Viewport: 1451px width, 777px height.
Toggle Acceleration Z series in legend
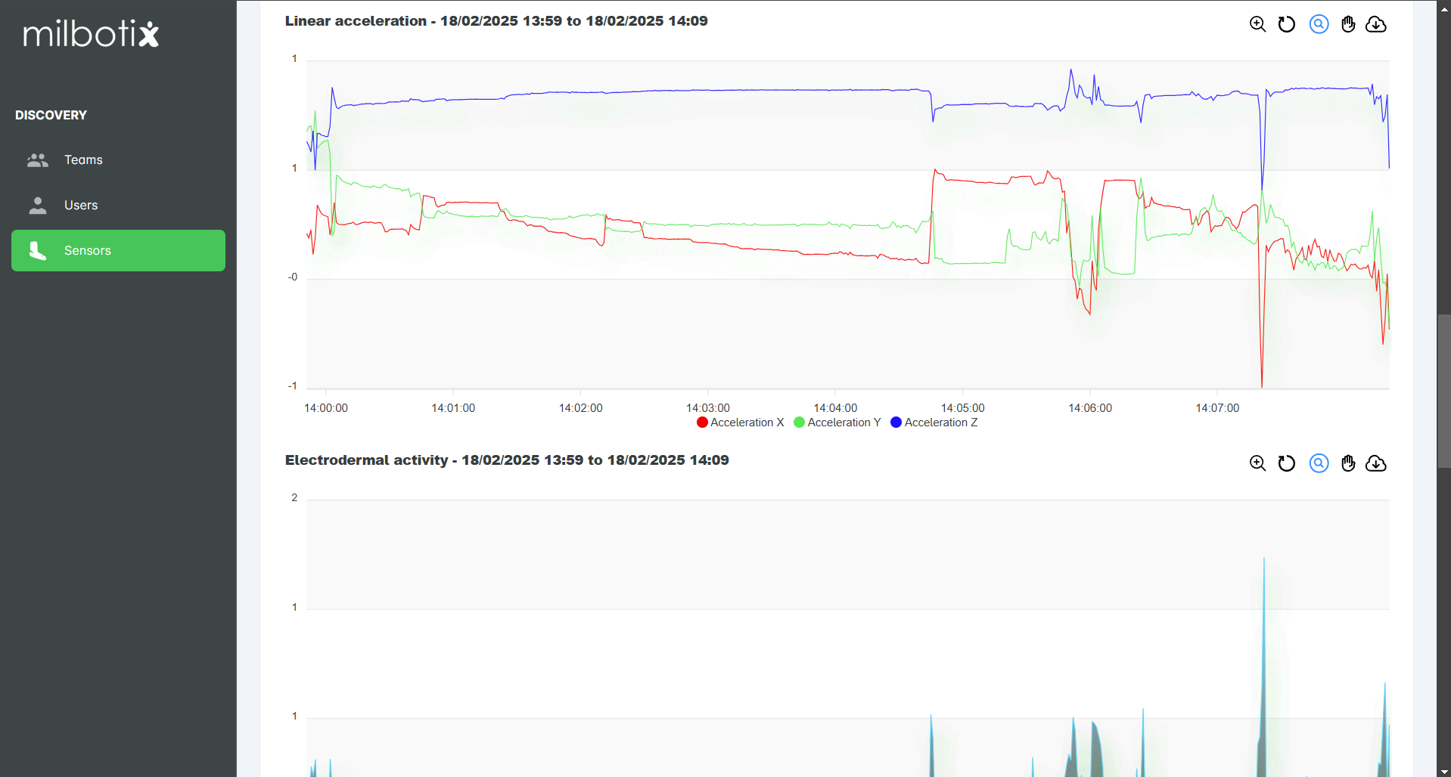(934, 423)
